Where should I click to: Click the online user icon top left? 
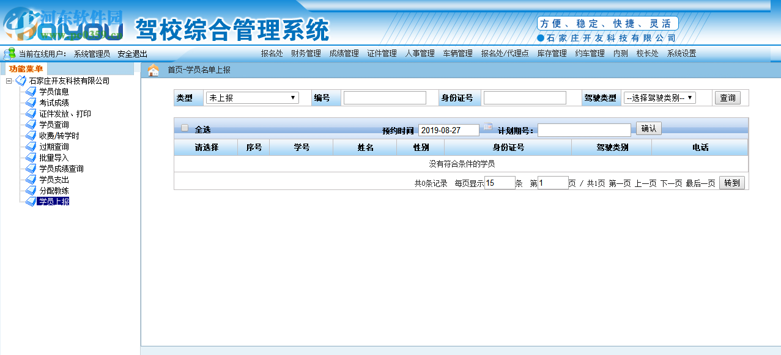(x=9, y=53)
